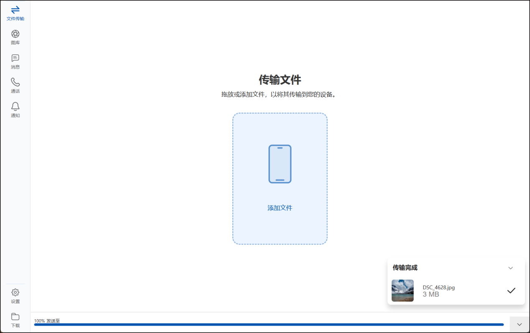Open the 消息 messages section
Image resolution: width=530 pixels, height=333 pixels.
15,61
